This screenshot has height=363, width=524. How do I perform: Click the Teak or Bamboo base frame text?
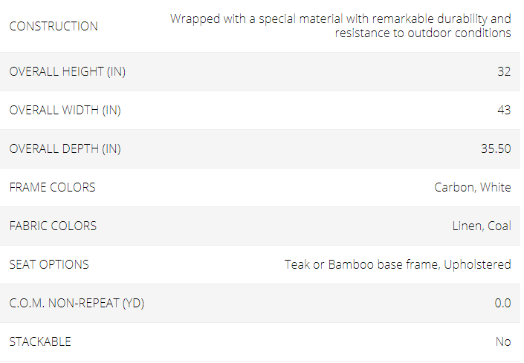(x=362, y=264)
